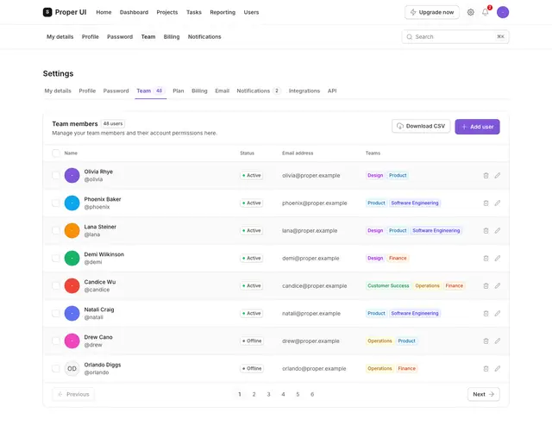Select Password in the secondary nav bar

120,36
